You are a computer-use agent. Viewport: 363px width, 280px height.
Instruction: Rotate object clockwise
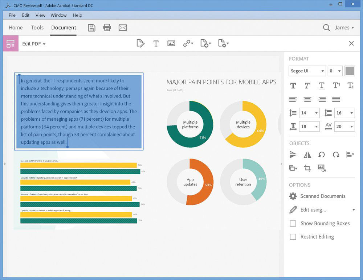coord(336,155)
